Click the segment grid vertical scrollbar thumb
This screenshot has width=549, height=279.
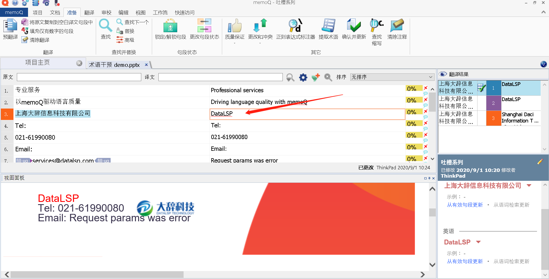432,103
